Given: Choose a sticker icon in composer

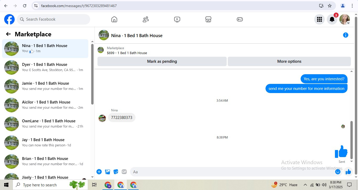Looking at the screenshot, I should pyautogui.click(x=116, y=172).
